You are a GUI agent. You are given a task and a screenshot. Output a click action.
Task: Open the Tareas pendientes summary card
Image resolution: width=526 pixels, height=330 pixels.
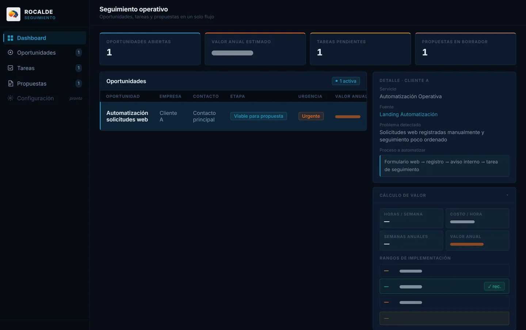click(361, 49)
